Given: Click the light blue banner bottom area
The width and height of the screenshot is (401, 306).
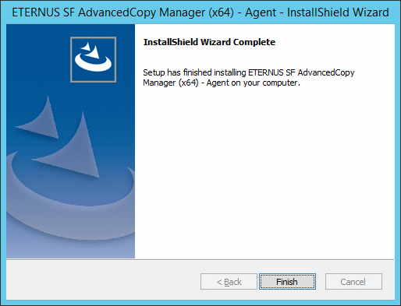Looking at the screenshot, I should pos(70,248).
